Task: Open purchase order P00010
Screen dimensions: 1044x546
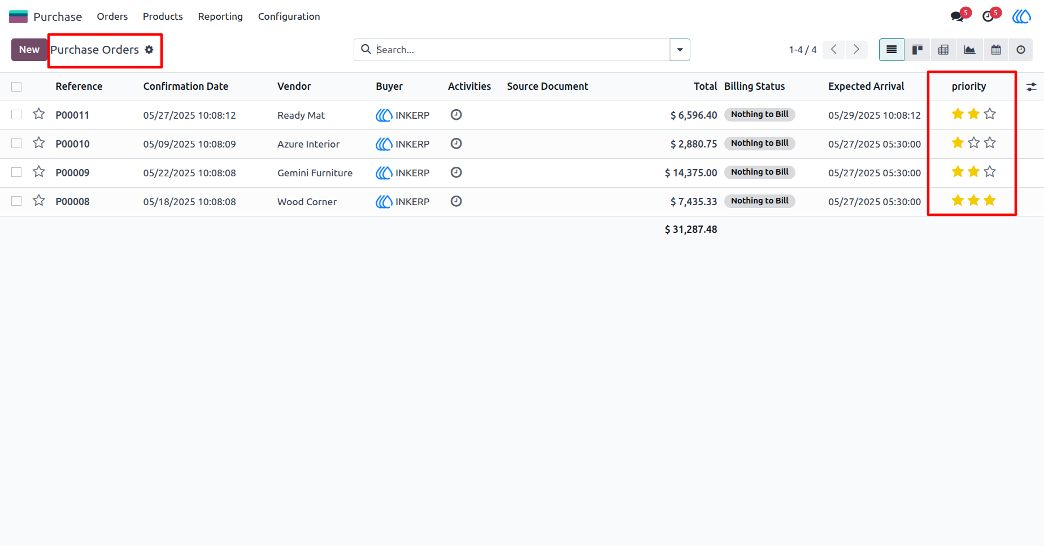Action: pyautogui.click(x=72, y=144)
